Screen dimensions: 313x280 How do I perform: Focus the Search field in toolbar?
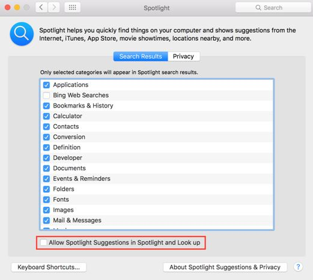coord(273,8)
